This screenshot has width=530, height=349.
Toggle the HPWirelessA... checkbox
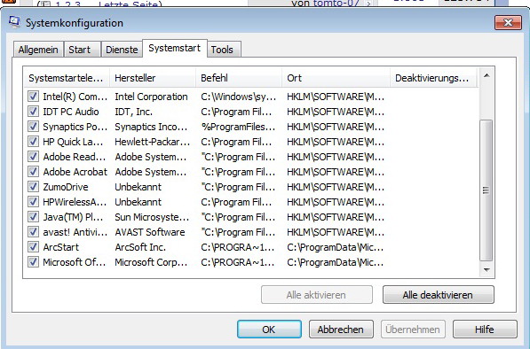pos(33,202)
